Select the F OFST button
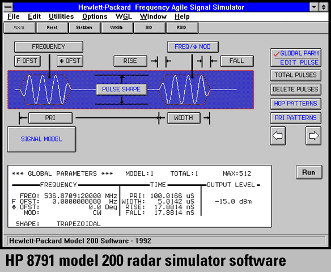331x272 pixels. click(x=27, y=61)
